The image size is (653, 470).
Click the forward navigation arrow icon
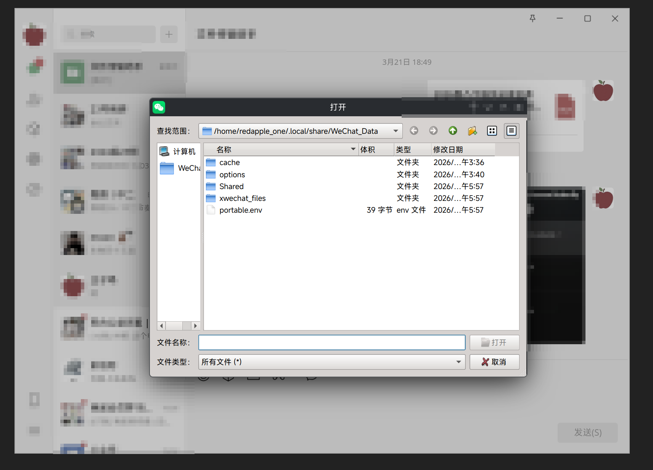[433, 131]
